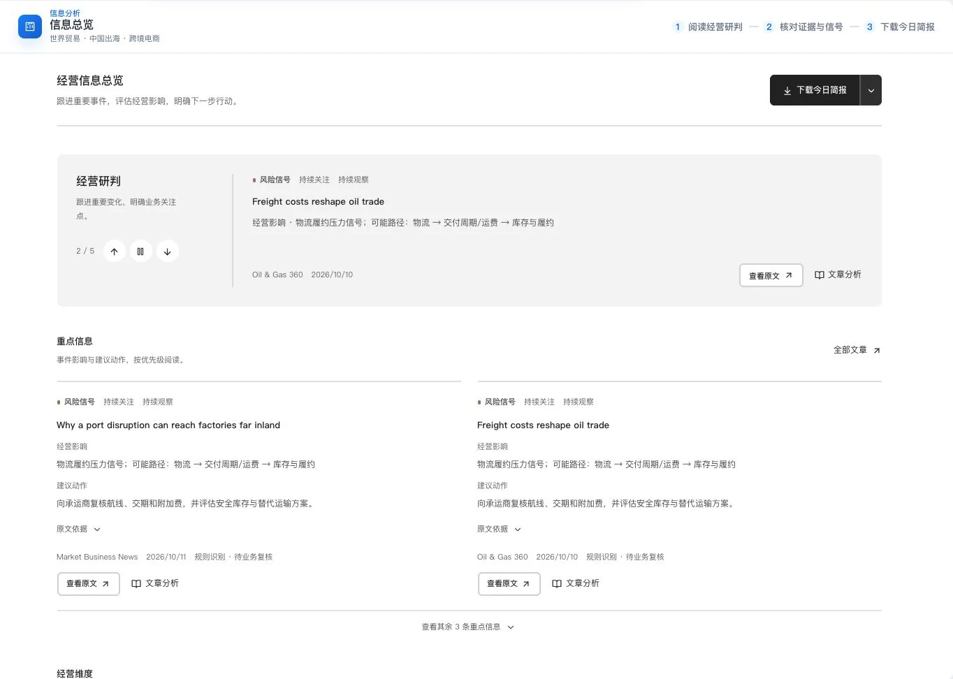953x679 pixels.
Task: Go to step 1 阅读经营研判
Action: click(x=708, y=27)
